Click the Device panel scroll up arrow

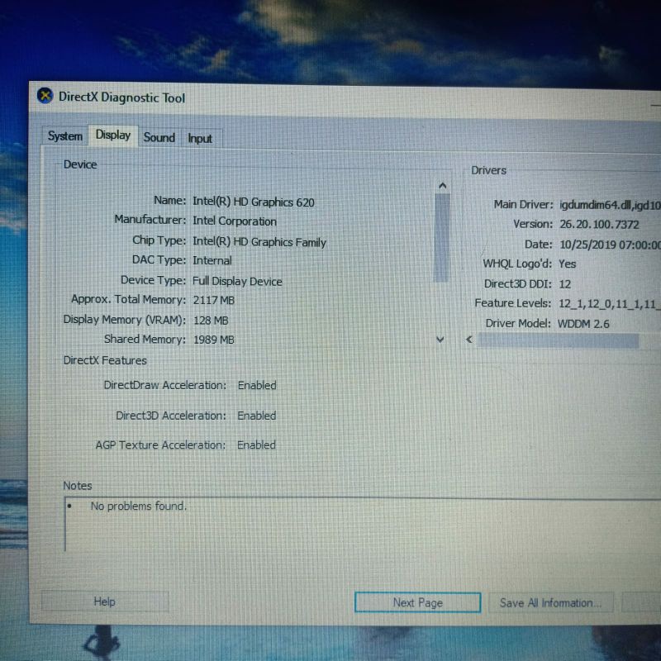tap(442, 186)
